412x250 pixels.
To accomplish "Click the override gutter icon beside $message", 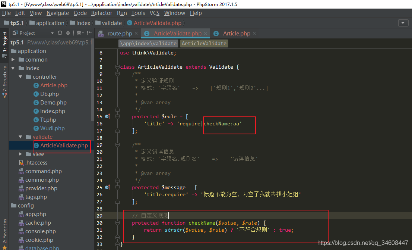I will pos(107,187).
